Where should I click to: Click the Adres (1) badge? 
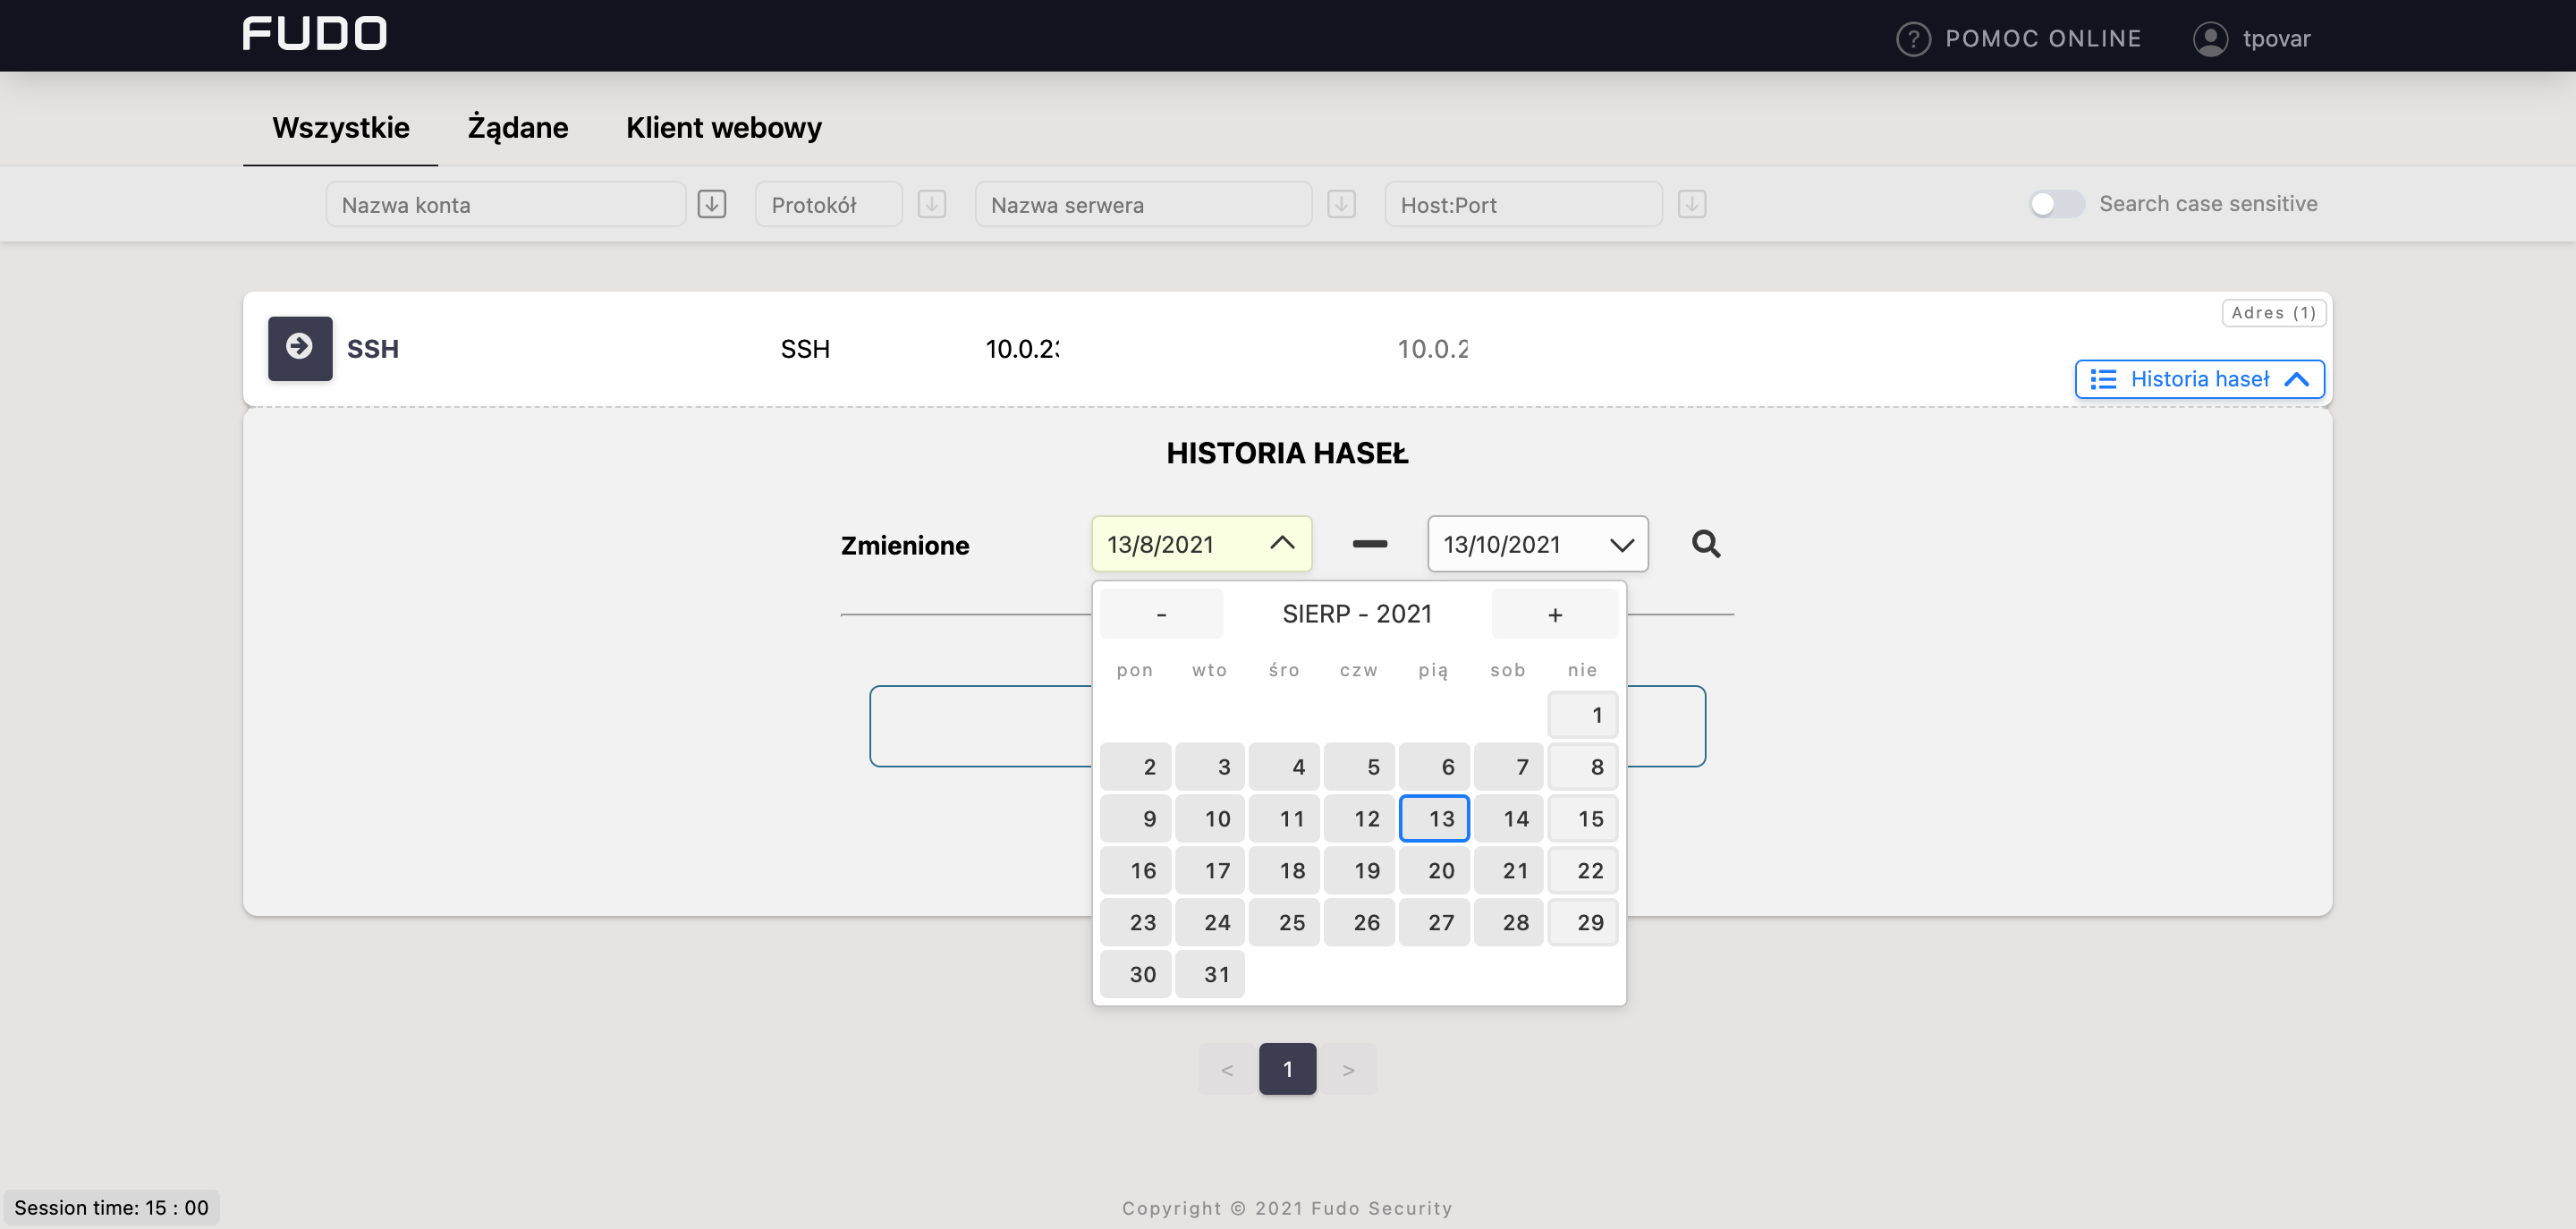pos(2272,313)
